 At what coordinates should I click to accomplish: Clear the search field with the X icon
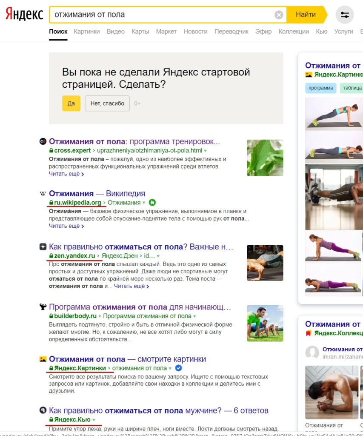click(278, 14)
